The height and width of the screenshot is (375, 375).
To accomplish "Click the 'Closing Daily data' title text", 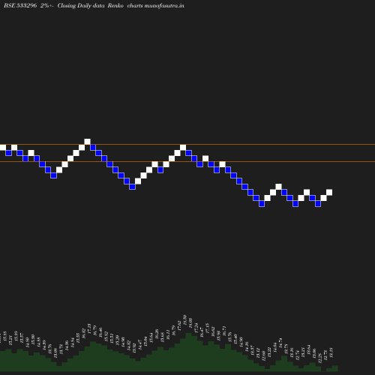I will pyautogui.click(x=81, y=5).
